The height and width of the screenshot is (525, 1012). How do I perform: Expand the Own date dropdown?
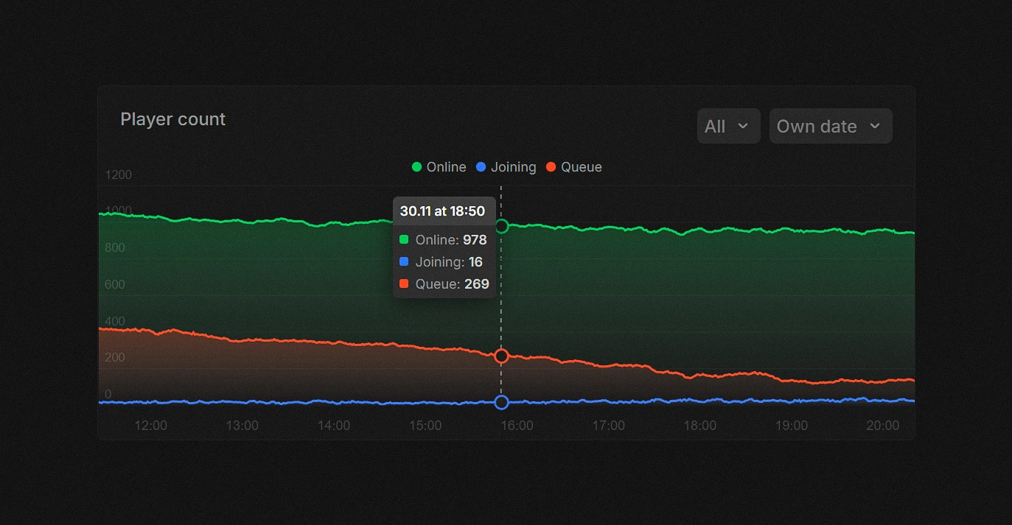pos(830,126)
